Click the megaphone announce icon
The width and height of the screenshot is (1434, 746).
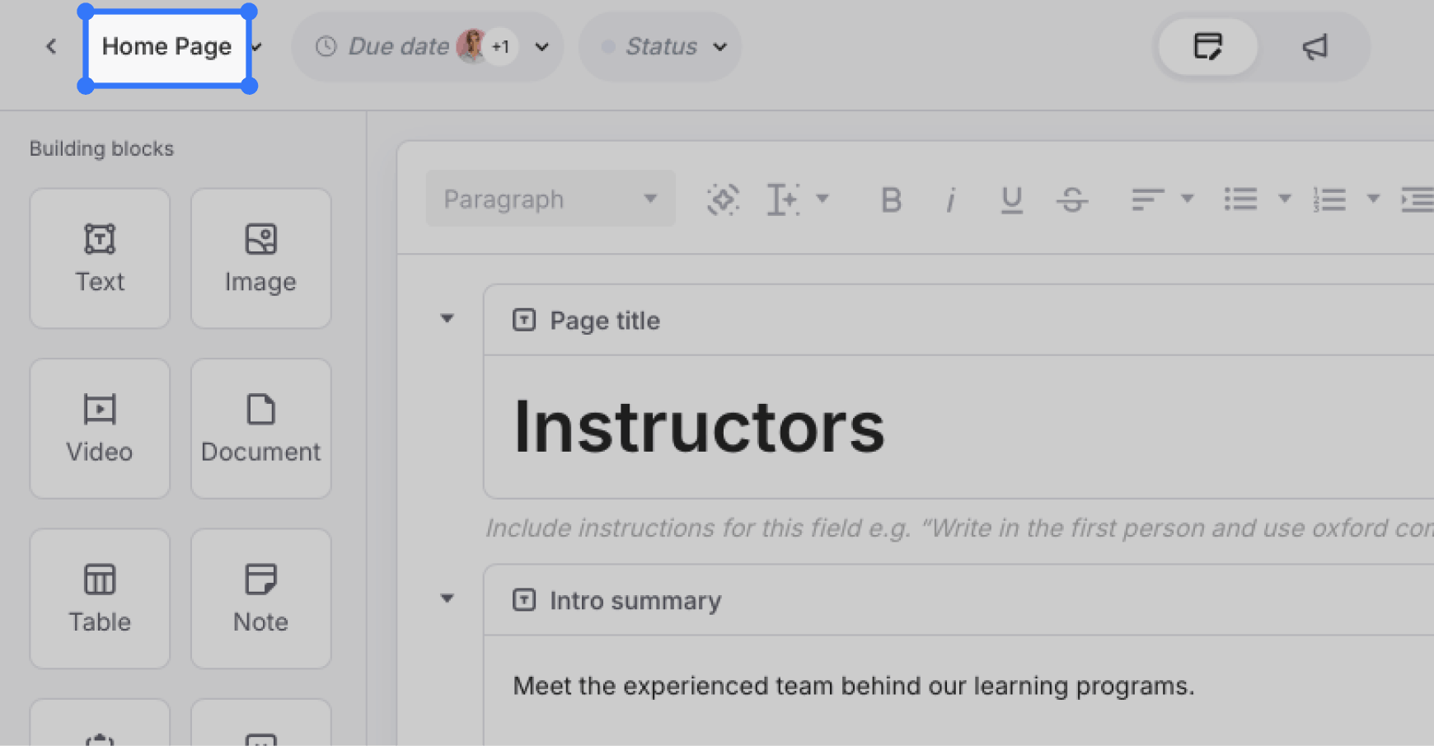pyautogui.click(x=1314, y=47)
